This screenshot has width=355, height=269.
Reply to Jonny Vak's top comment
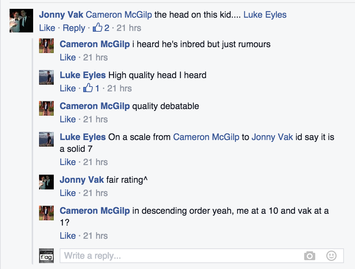[x=74, y=28]
